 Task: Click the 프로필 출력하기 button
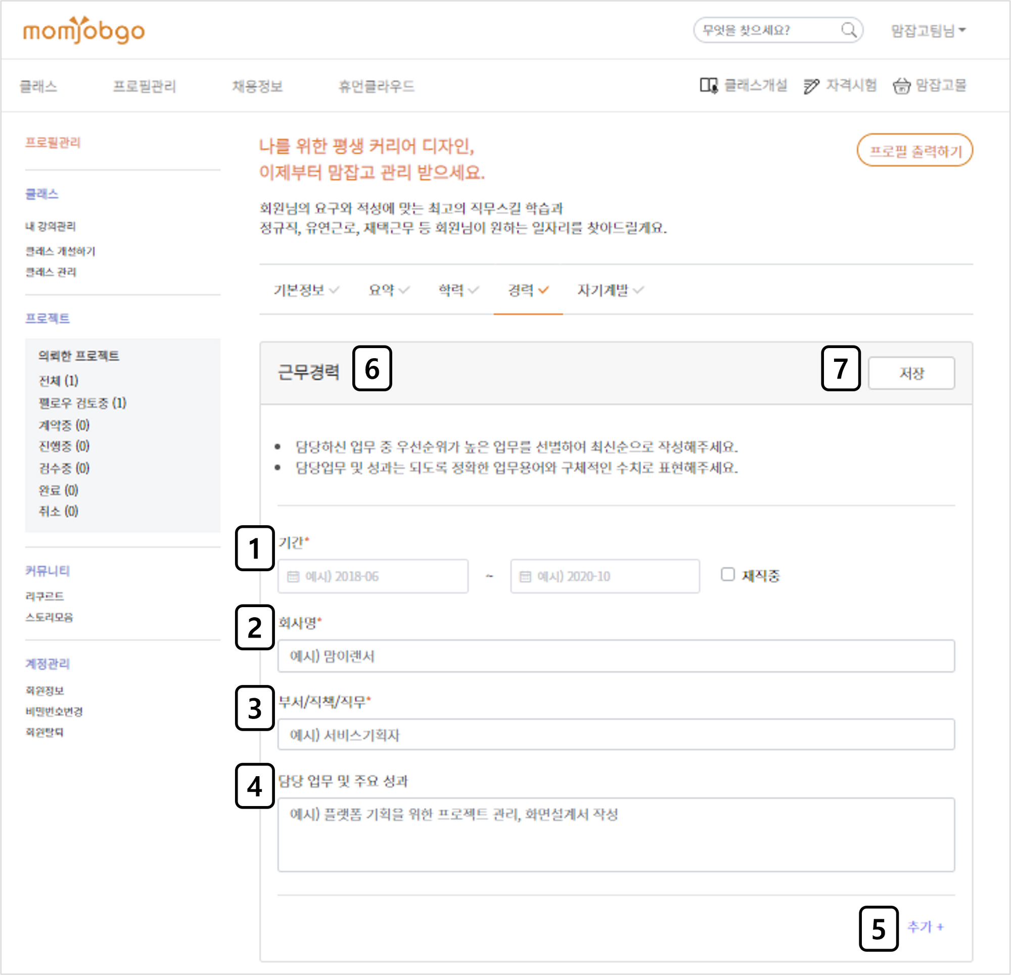(914, 151)
